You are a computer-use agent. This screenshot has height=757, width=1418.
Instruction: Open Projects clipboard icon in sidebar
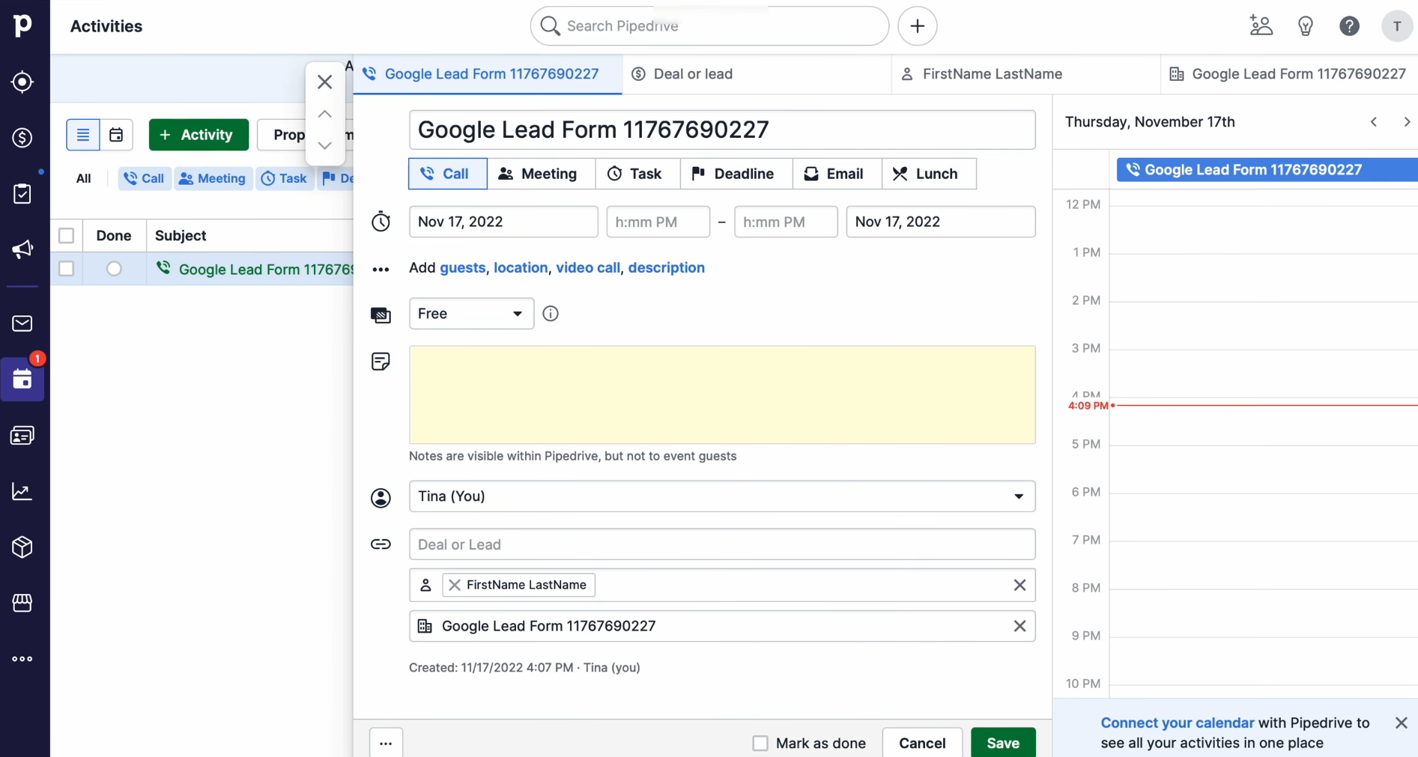(22, 194)
